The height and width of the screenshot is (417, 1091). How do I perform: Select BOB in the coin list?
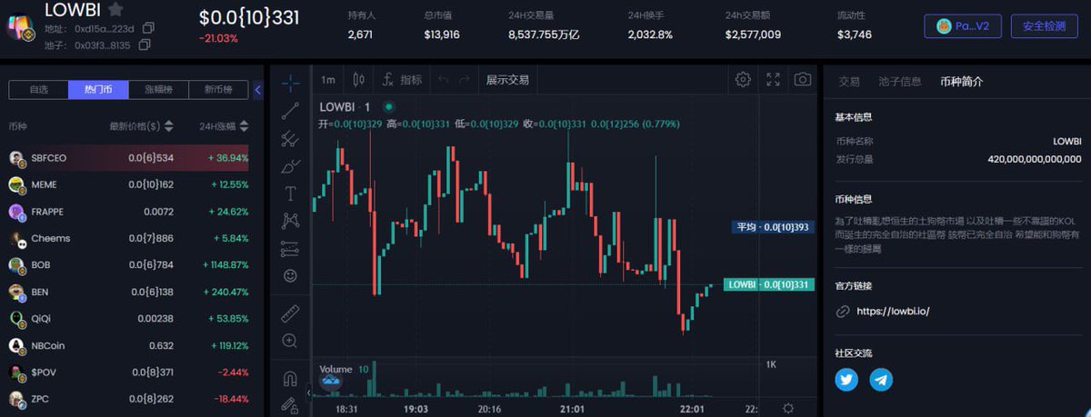pos(129,265)
